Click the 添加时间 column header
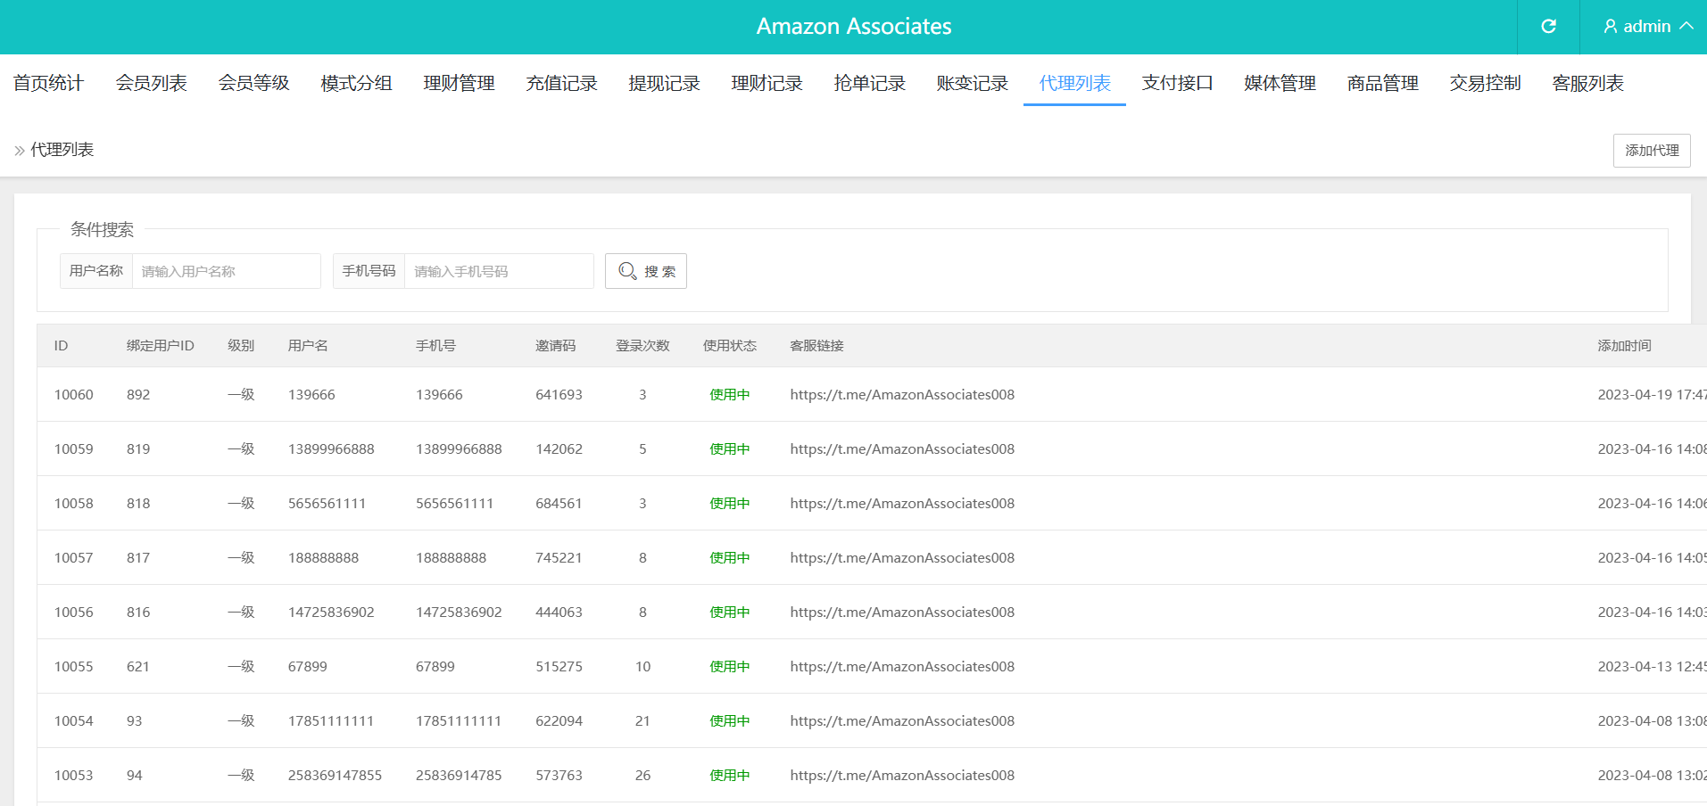1707x806 pixels. click(1624, 345)
